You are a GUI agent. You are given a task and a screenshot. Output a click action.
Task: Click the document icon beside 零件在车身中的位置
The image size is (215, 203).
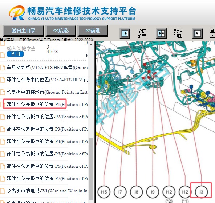[3, 80]
